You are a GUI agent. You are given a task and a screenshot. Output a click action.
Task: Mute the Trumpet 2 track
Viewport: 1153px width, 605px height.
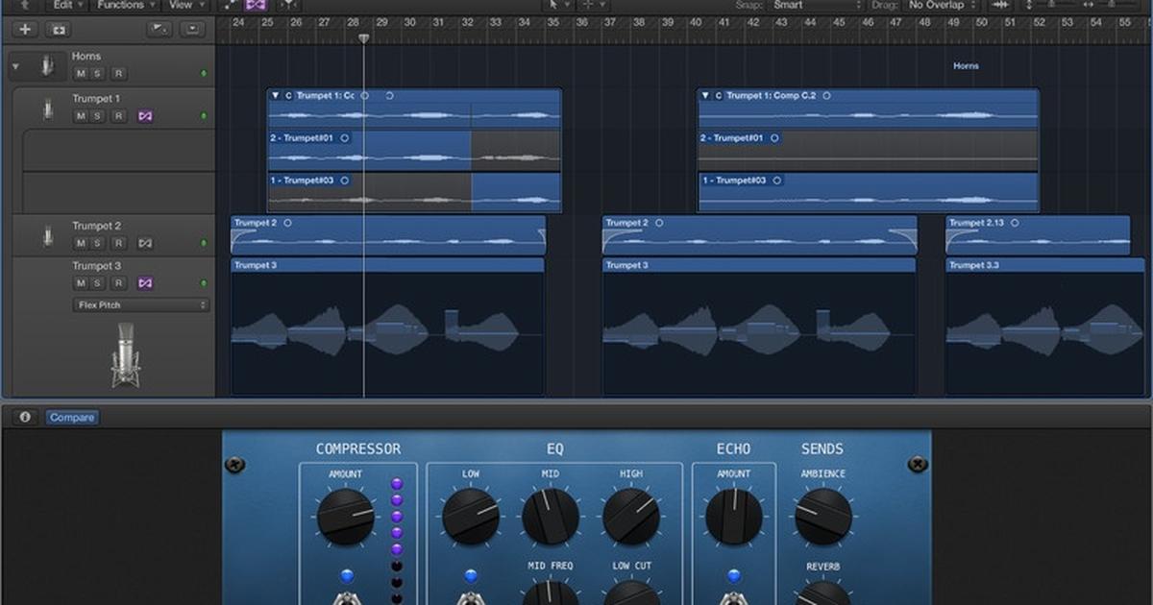click(x=82, y=243)
